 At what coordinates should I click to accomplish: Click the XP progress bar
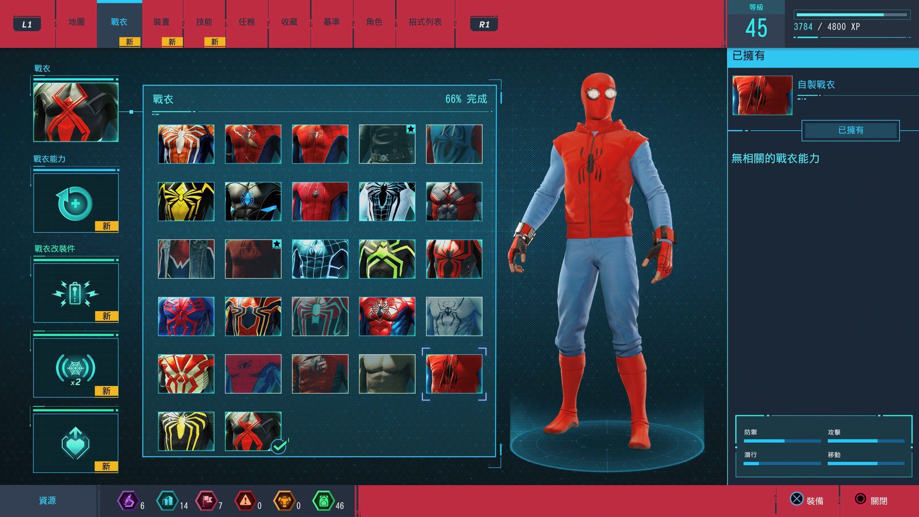click(852, 15)
